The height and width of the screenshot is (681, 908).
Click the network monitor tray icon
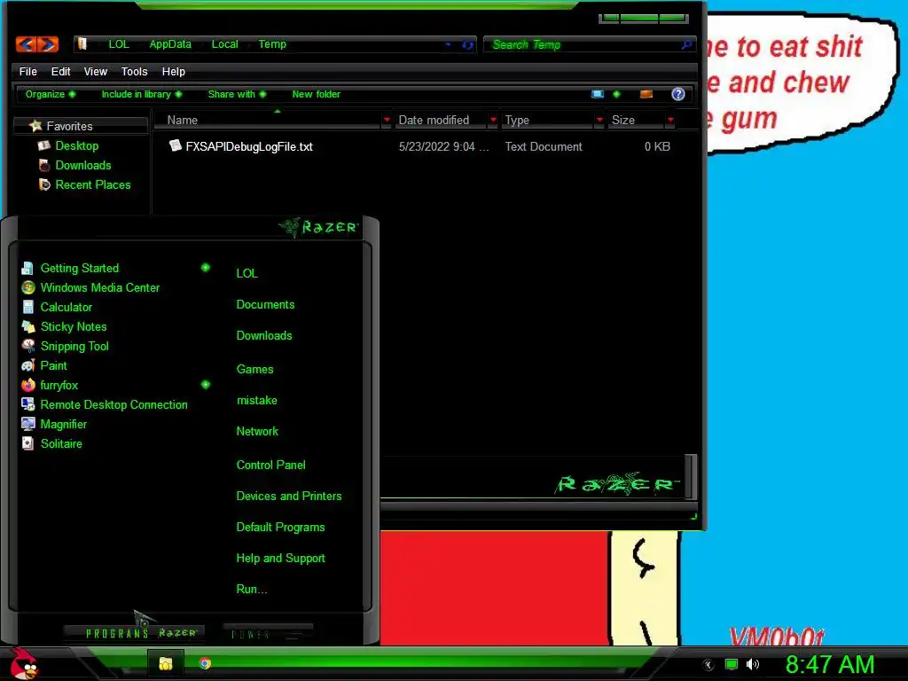[x=732, y=664]
